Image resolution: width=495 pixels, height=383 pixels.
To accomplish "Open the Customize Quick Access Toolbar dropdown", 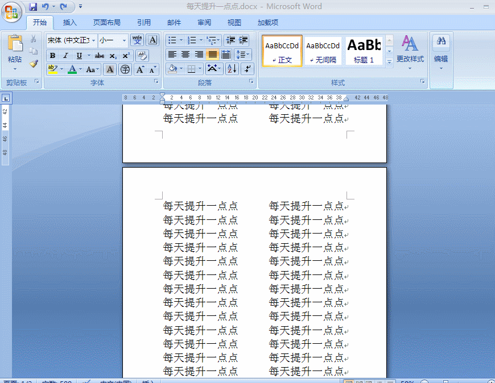I will [80, 6].
